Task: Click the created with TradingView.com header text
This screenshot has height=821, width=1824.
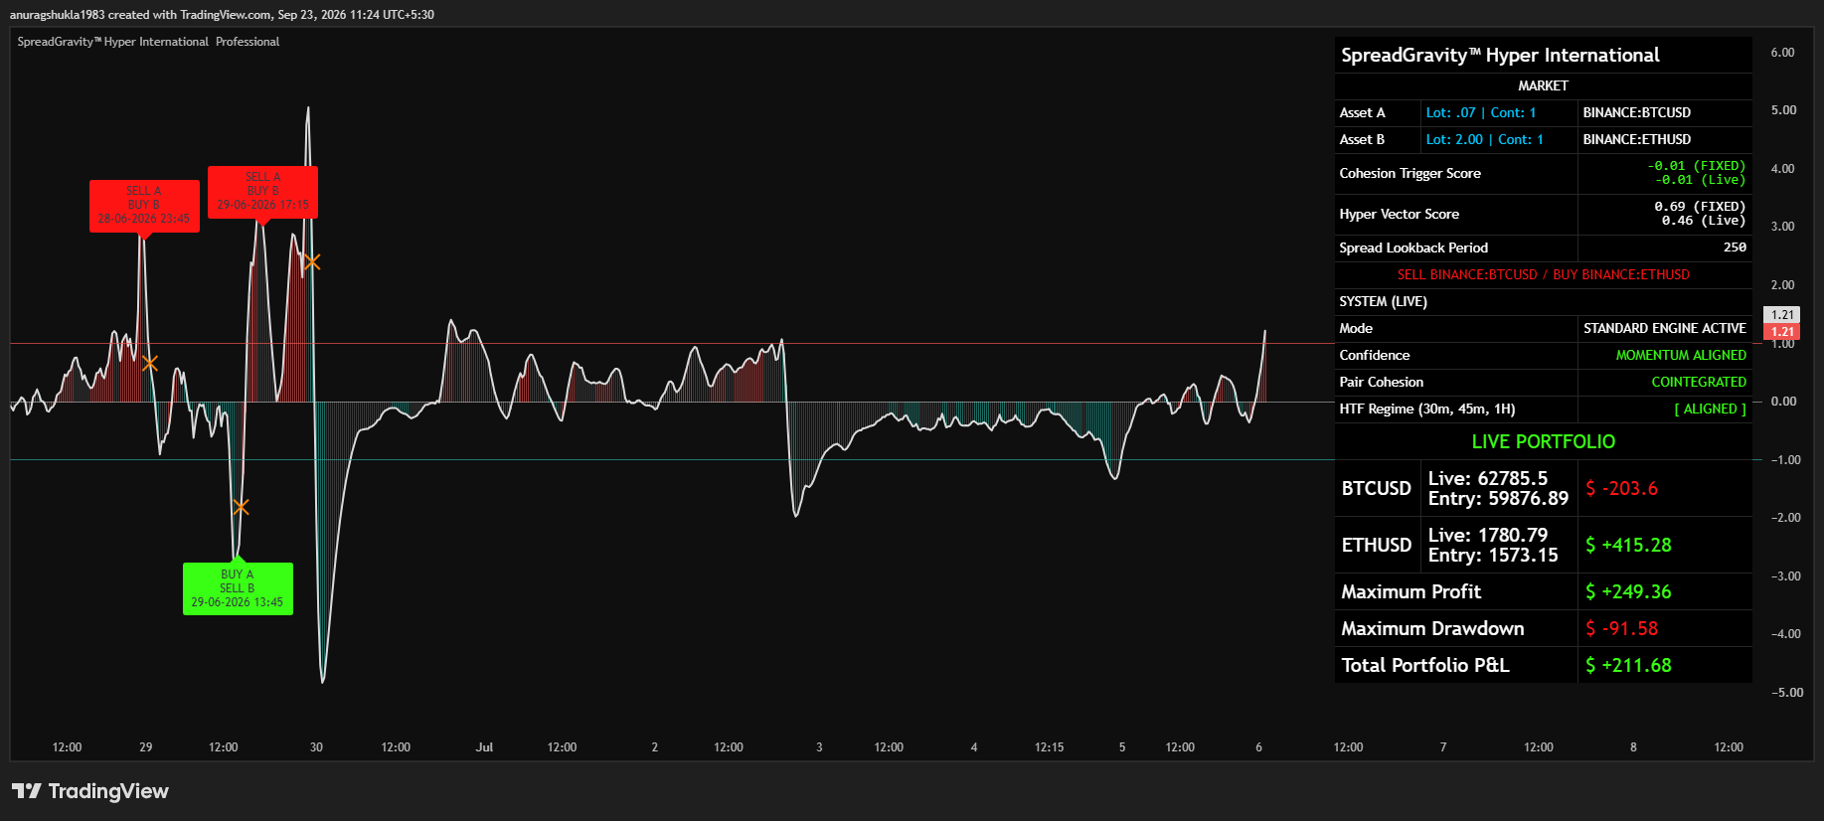Action: (x=222, y=15)
